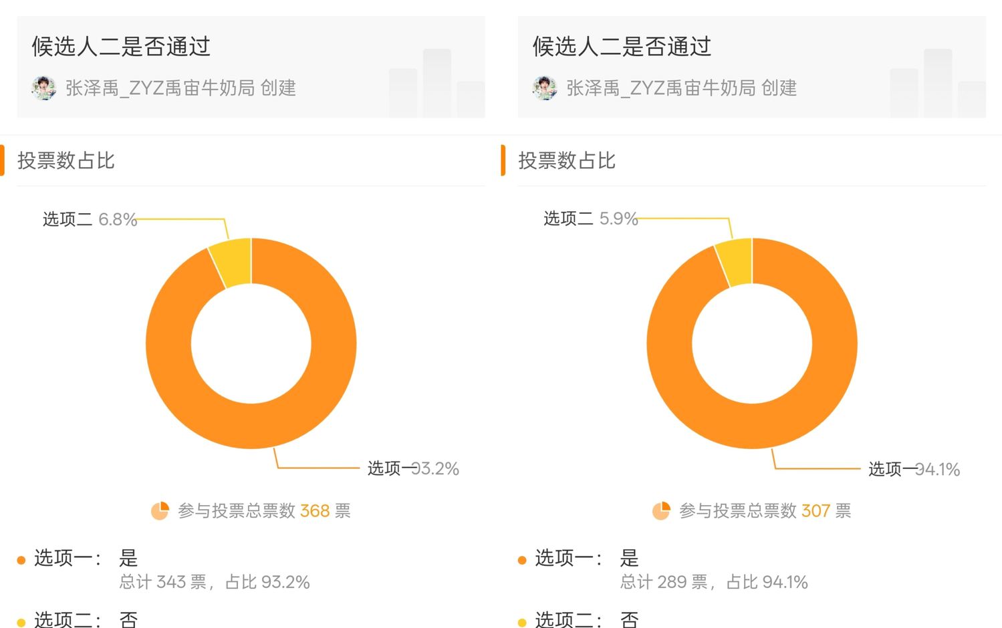Click the left 投票数占比 section header

click(x=66, y=161)
